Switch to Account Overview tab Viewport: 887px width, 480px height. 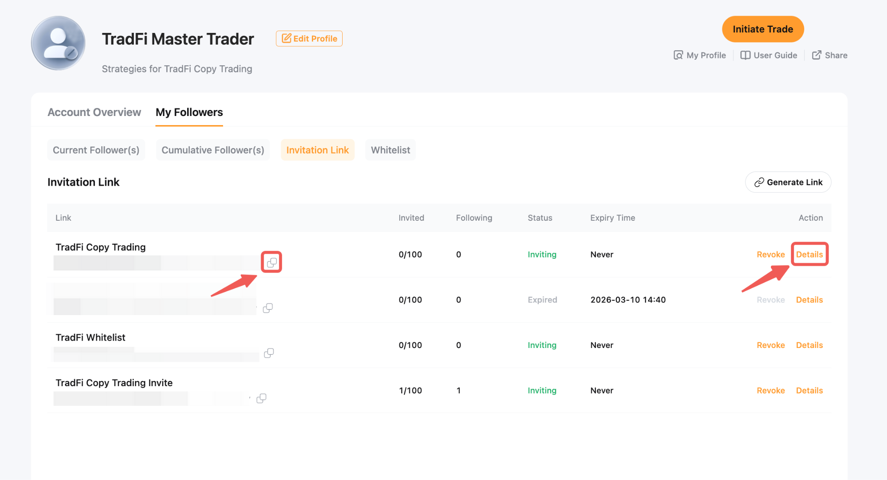(94, 112)
